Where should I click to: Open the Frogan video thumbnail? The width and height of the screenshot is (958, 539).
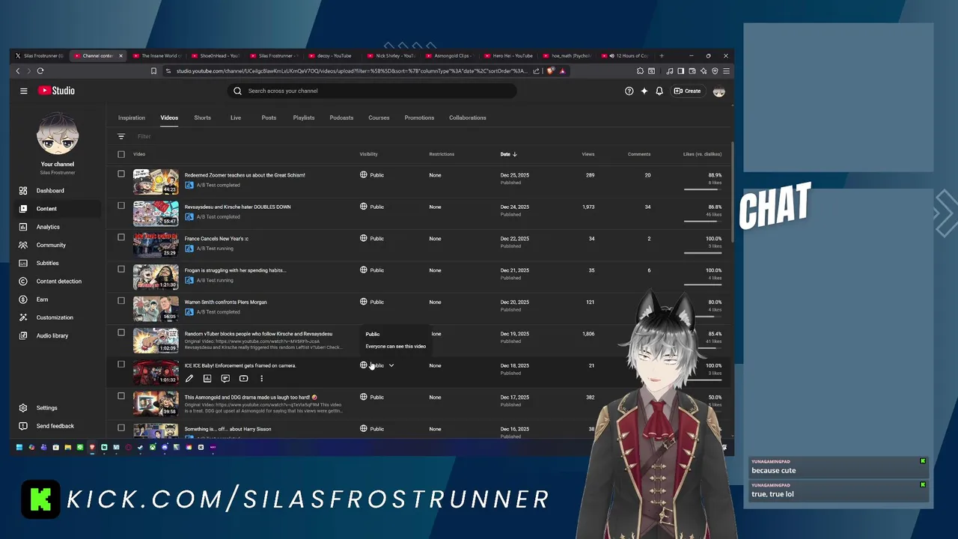coord(156,277)
